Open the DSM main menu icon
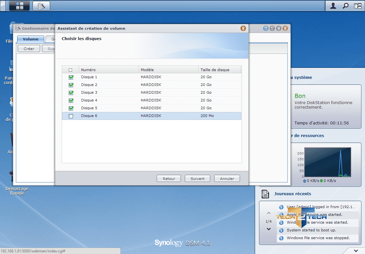Screen dimensions: 365x254 [x=19, y=6]
